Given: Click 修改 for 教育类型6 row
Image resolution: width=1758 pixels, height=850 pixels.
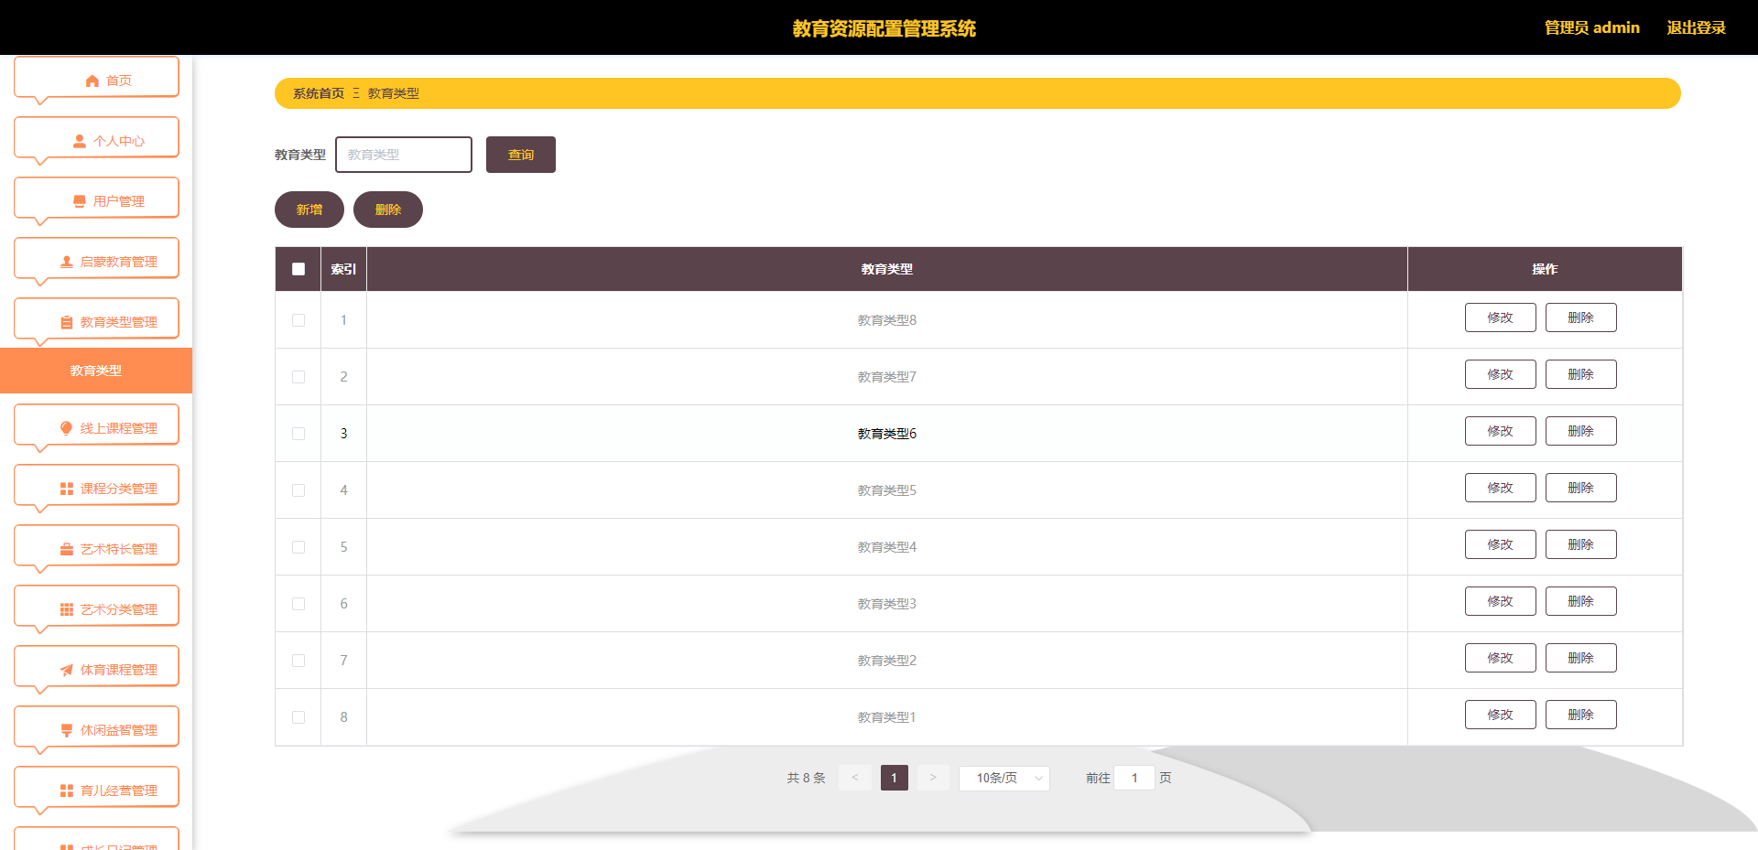Looking at the screenshot, I should [1500, 431].
